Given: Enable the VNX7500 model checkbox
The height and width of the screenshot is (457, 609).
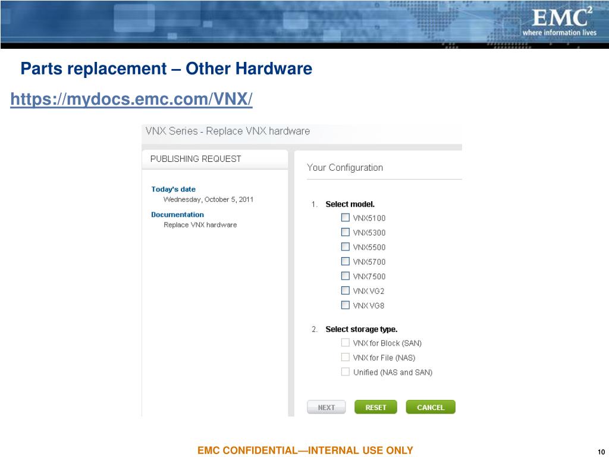Looking at the screenshot, I should click(346, 276).
